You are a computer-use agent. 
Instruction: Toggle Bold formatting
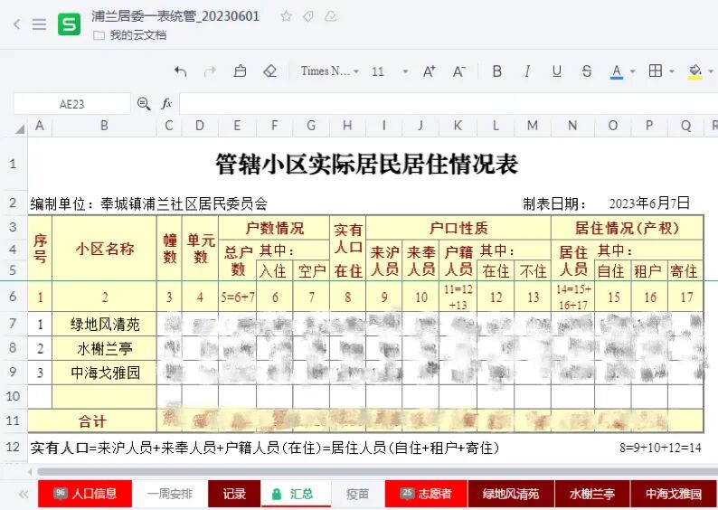[x=496, y=71]
